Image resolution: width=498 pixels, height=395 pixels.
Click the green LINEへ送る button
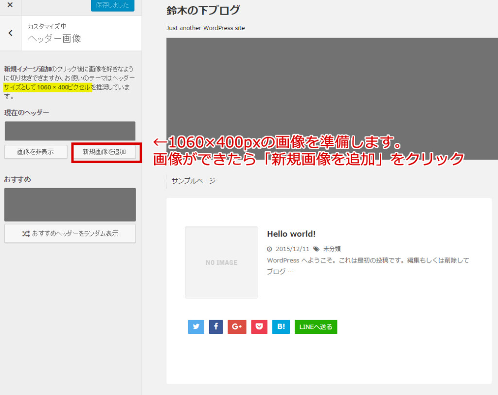[316, 326]
